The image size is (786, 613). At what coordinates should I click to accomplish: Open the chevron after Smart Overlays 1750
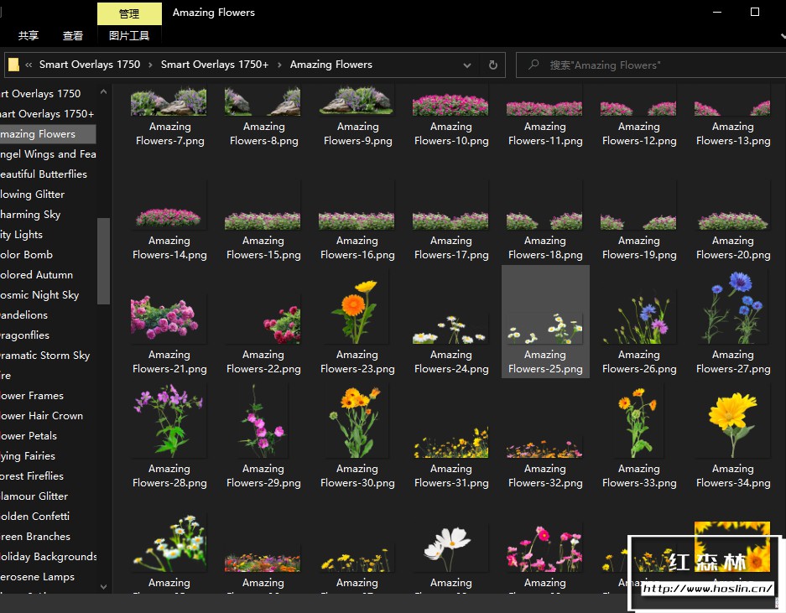[x=150, y=65]
